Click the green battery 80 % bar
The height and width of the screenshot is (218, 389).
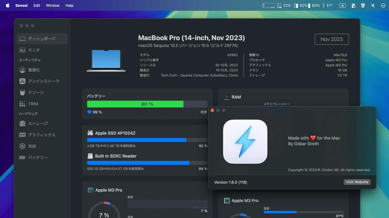click(x=135, y=104)
